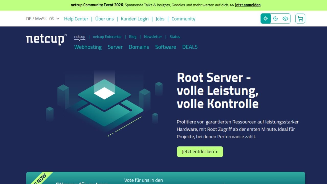Check the Status page
The height and width of the screenshot is (184, 327).
(x=175, y=37)
